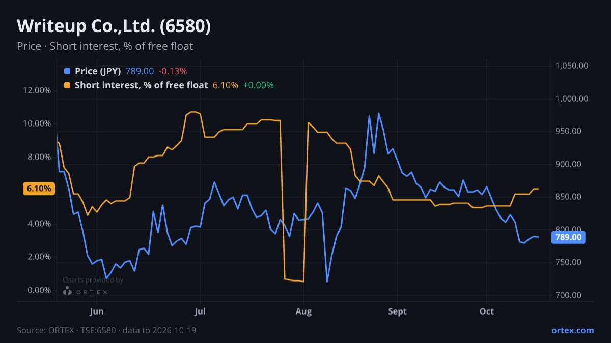Click the 2.00% left axis label
The height and width of the screenshot is (343, 611).
tap(39, 257)
